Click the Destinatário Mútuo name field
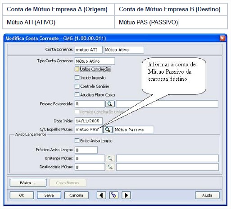The width and height of the screenshot is (231, 209). pyautogui.click(x=167, y=167)
